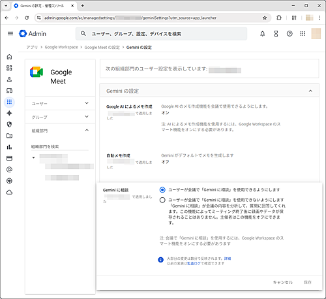This screenshot has width=326, height=299.
Task: Open Generative AI sparkle icon in sidebar
Action: coord(9,113)
